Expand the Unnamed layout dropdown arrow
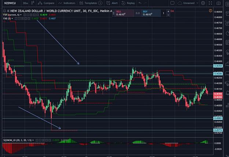The image size is (229, 157). point(197,3)
